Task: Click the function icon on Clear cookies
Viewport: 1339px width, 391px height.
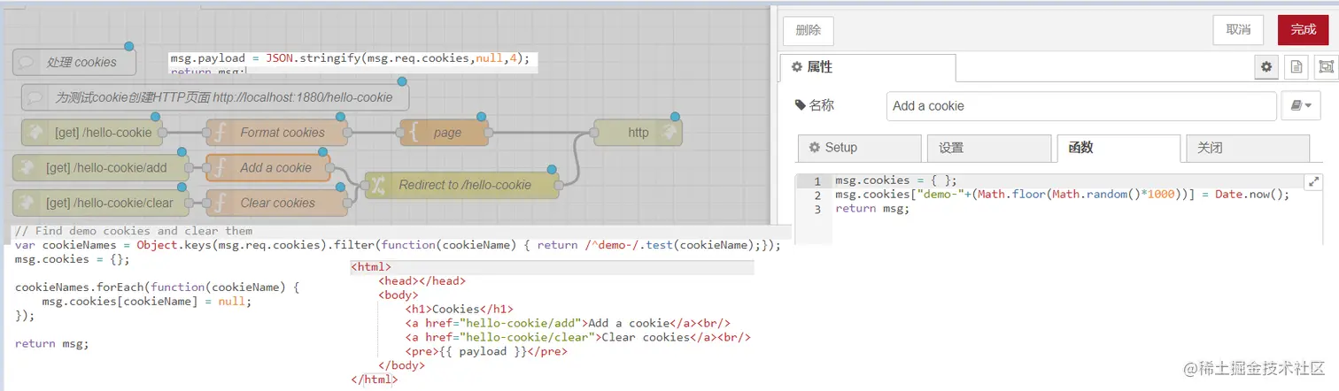Action: point(220,203)
